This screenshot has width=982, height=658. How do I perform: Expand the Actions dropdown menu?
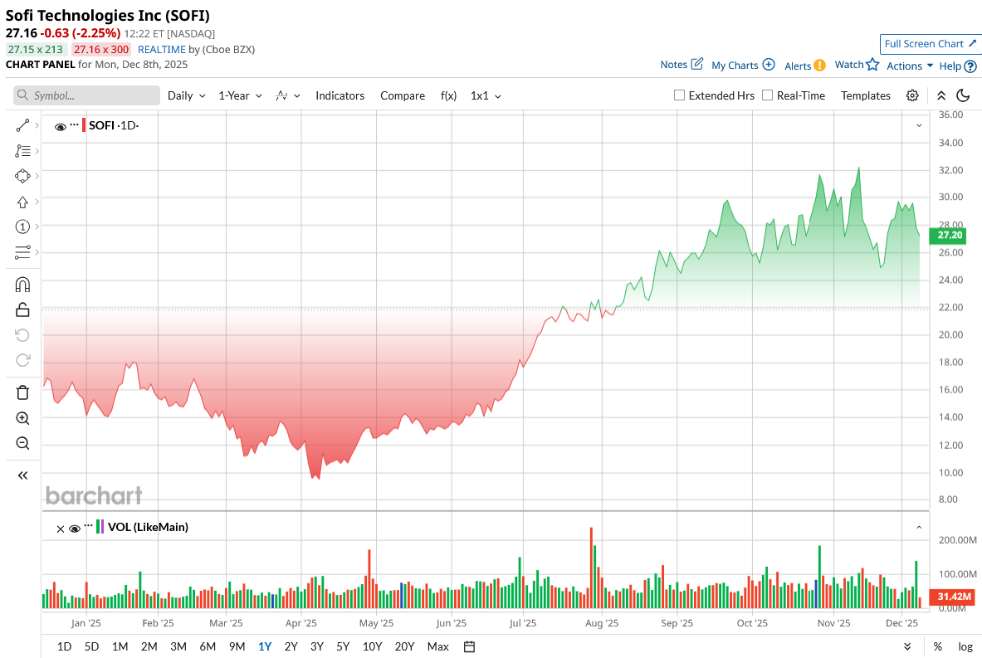click(x=910, y=66)
